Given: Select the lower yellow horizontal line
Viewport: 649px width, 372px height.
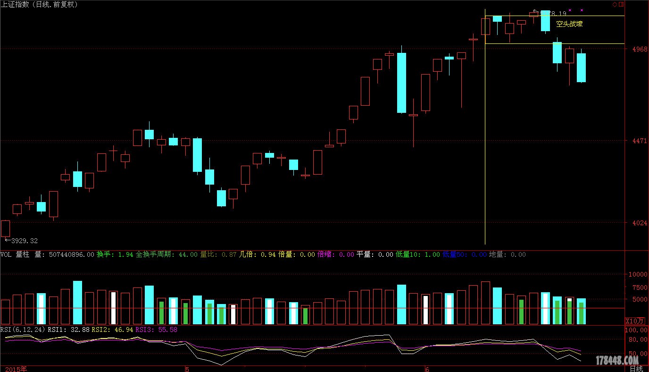Looking at the screenshot, I should pos(555,43).
